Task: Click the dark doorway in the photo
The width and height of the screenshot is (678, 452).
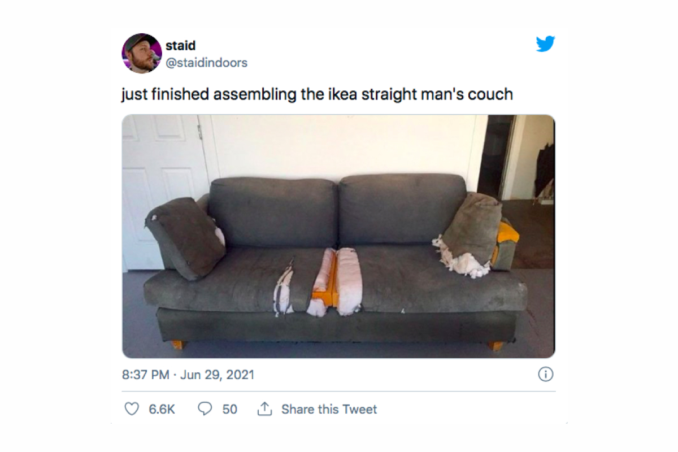Action: tap(495, 155)
